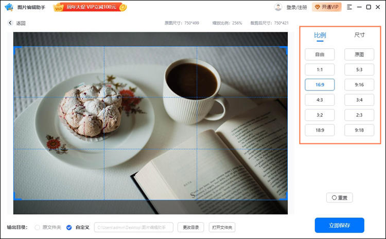Open the hamburger menu icon

pos(349,7)
